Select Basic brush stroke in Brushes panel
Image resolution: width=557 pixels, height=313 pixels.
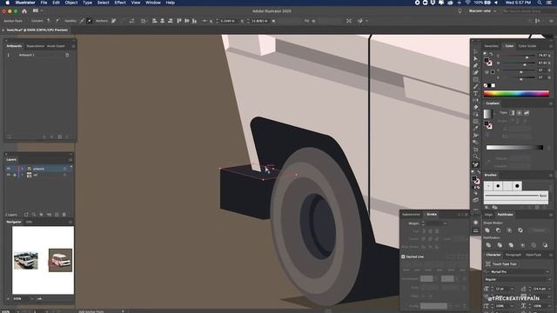click(x=516, y=196)
